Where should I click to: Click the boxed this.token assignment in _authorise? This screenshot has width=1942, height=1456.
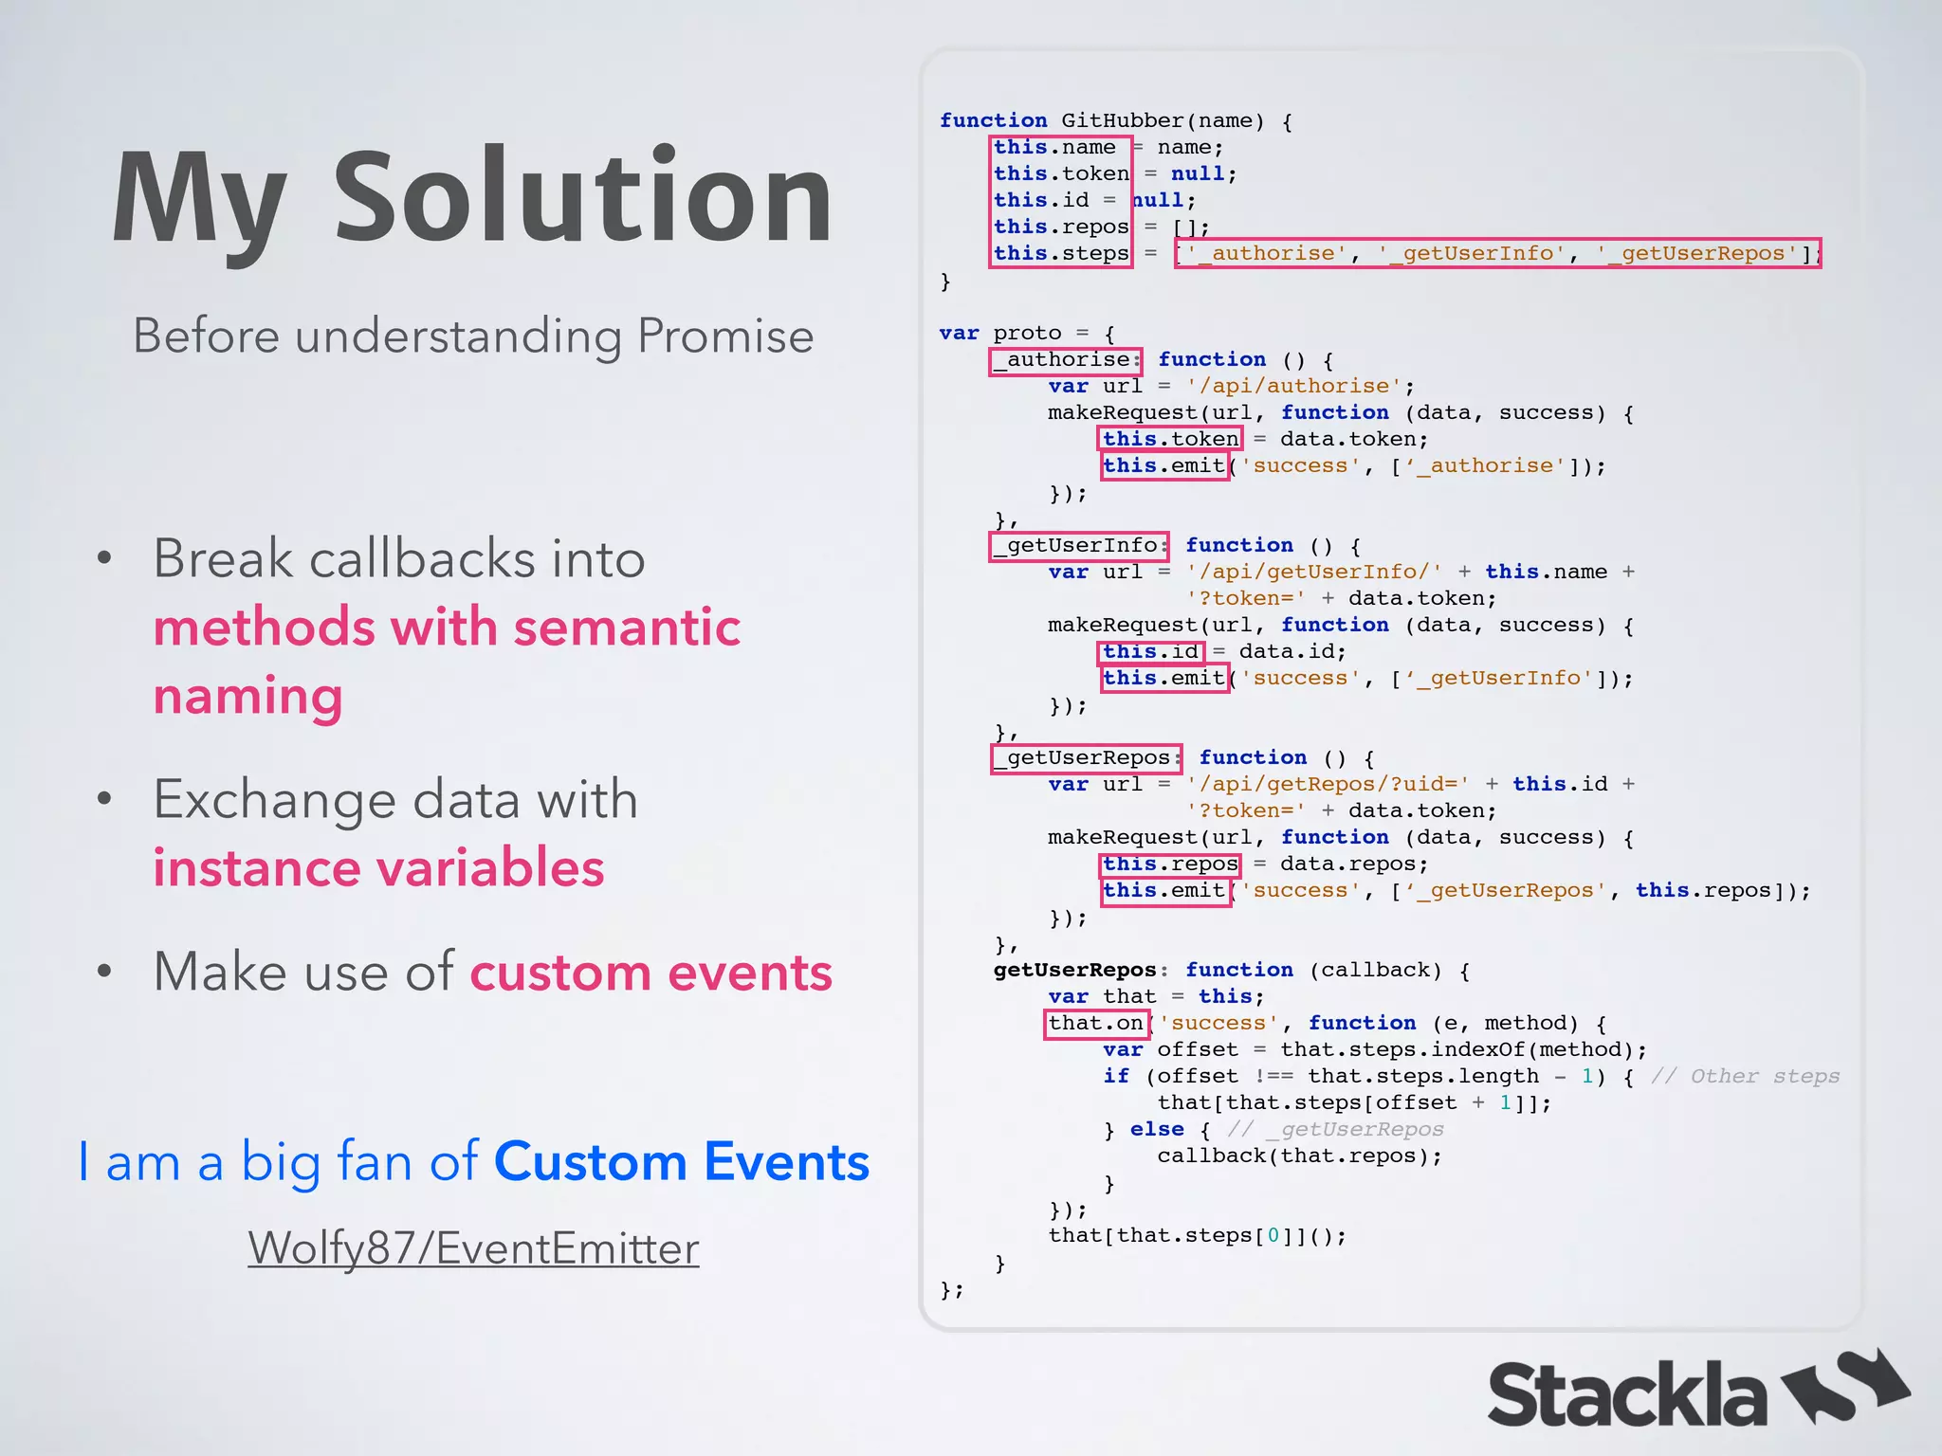(x=1170, y=439)
